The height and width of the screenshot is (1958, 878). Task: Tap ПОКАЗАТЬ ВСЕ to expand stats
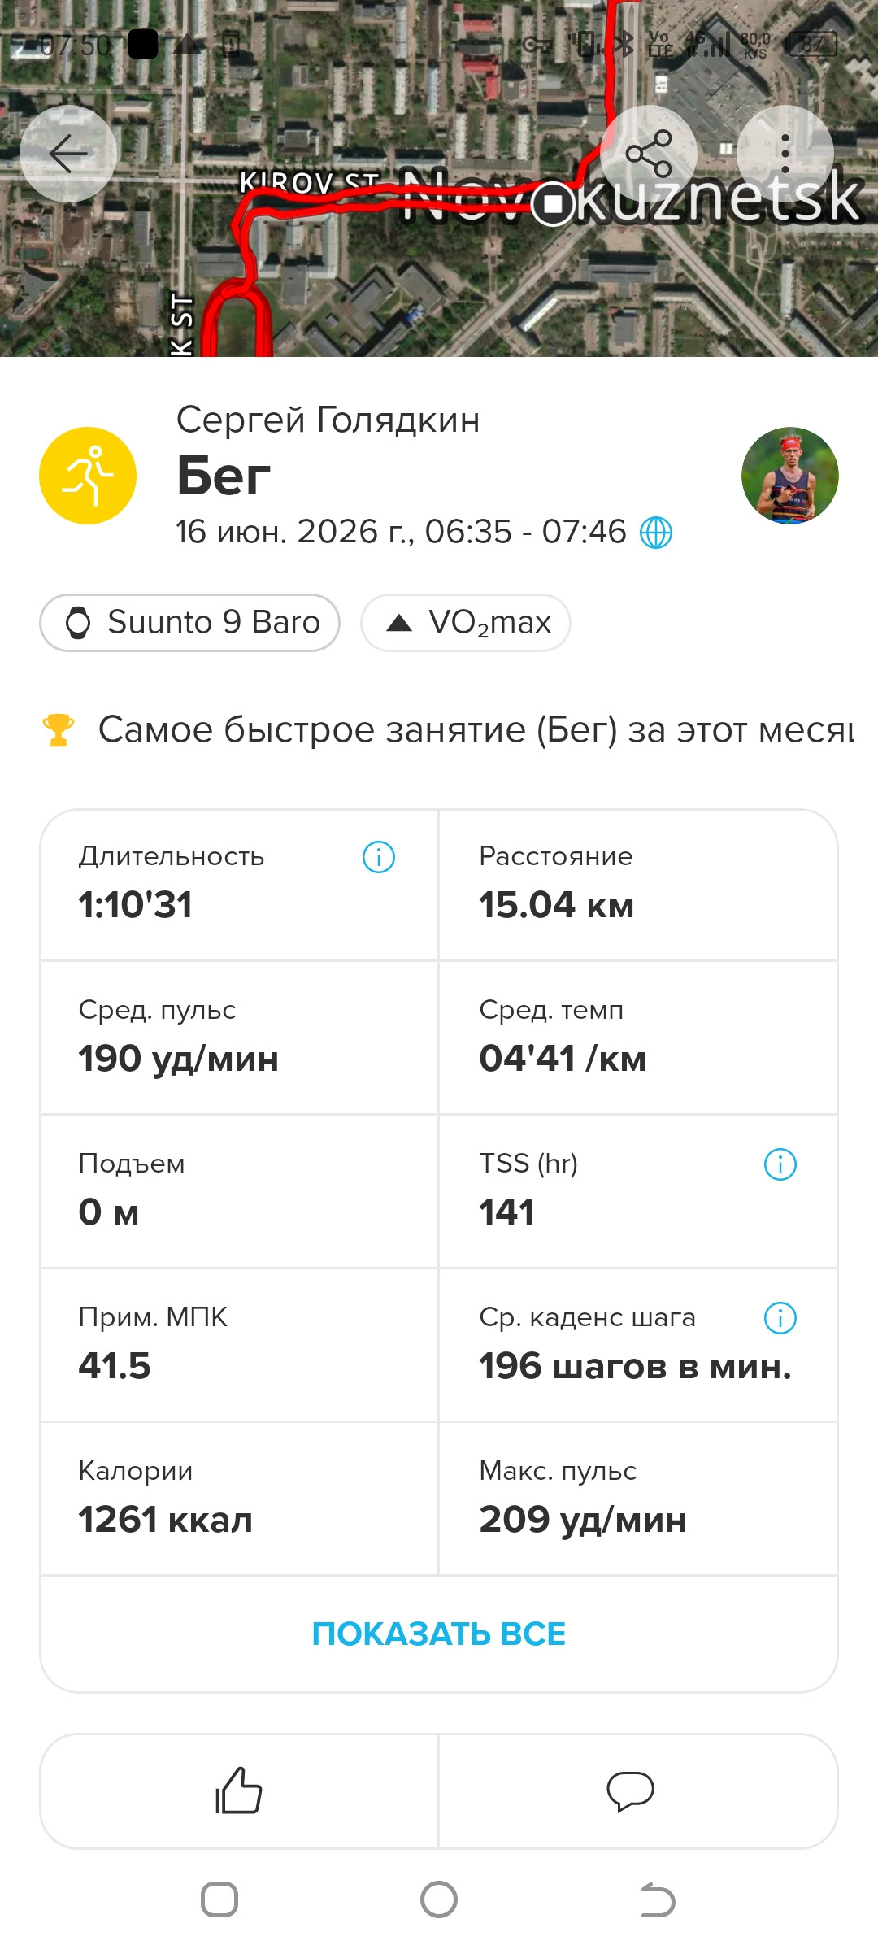439,1634
